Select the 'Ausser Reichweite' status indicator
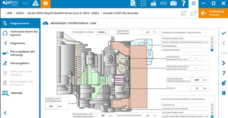 click(212, 50)
